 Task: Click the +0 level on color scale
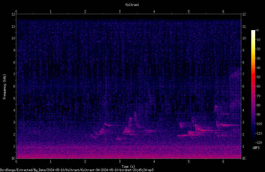coord(257,30)
